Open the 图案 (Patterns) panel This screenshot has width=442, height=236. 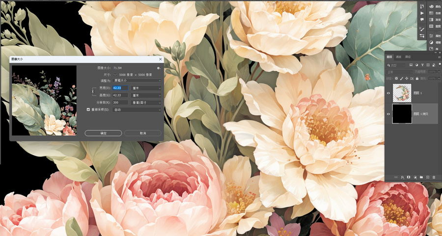tap(435, 26)
